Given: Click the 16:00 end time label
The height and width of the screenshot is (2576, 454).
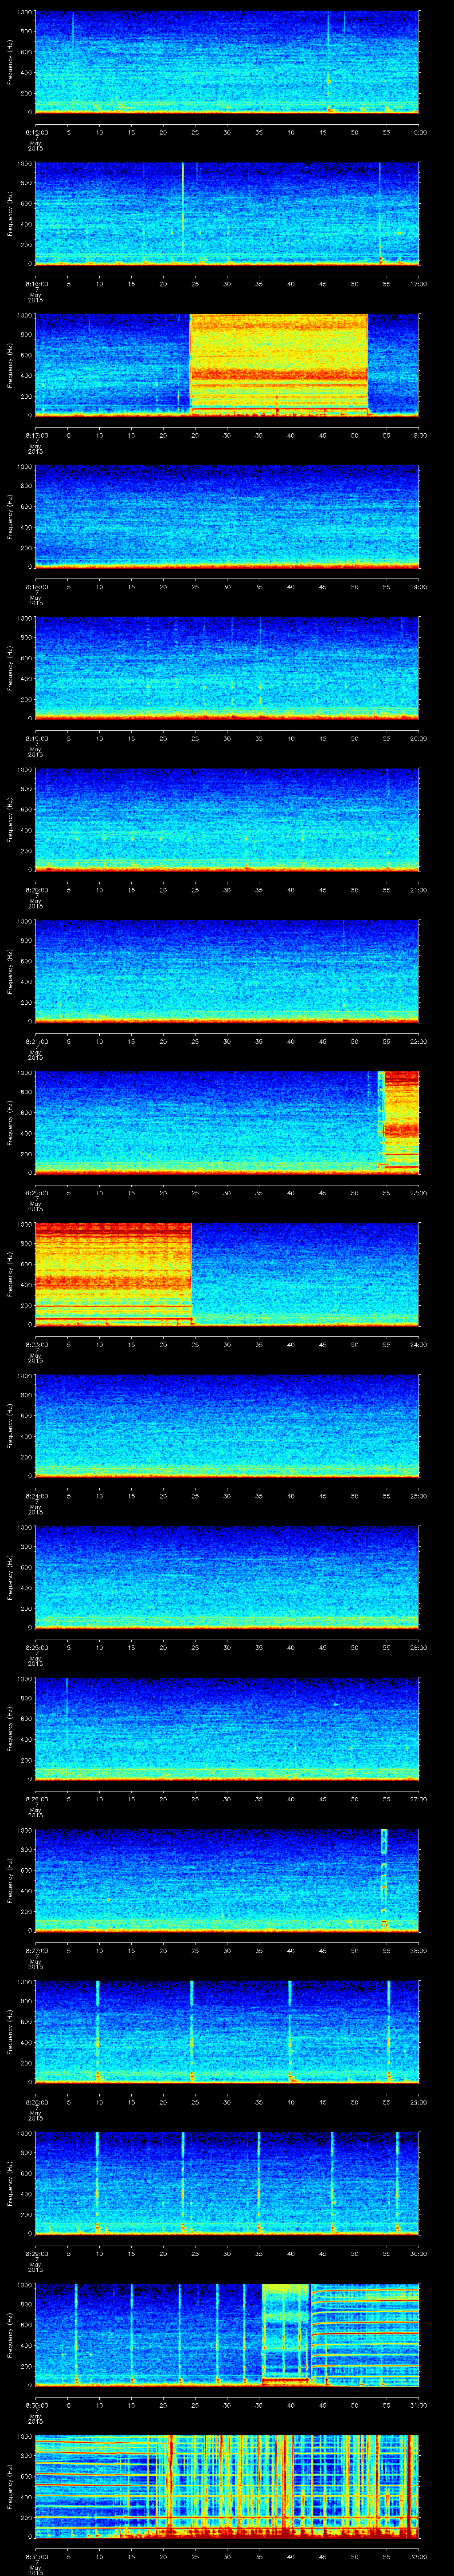Looking at the screenshot, I should pyautogui.click(x=418, y=132).
